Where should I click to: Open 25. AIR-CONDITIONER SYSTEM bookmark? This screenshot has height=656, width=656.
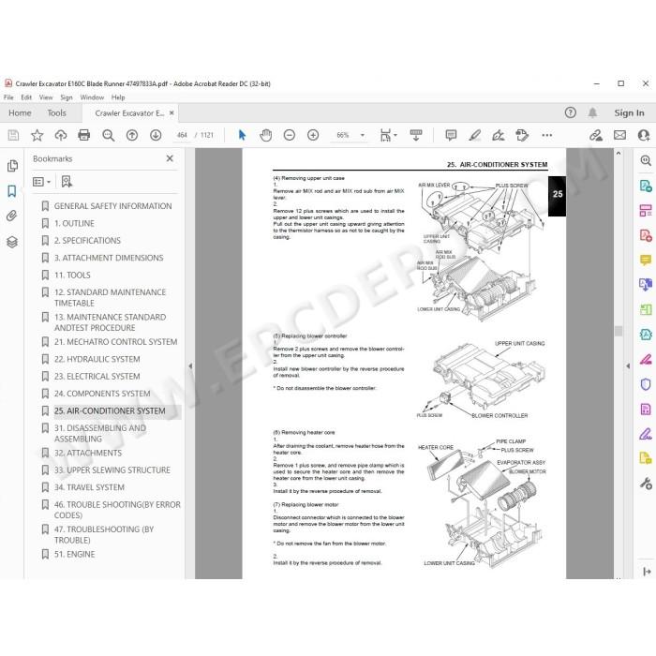110,410
